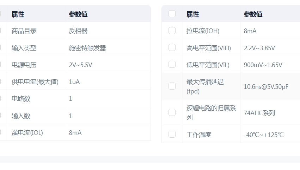Check the 低电平范围(VIL) row checkbox

tap(172, 64)
